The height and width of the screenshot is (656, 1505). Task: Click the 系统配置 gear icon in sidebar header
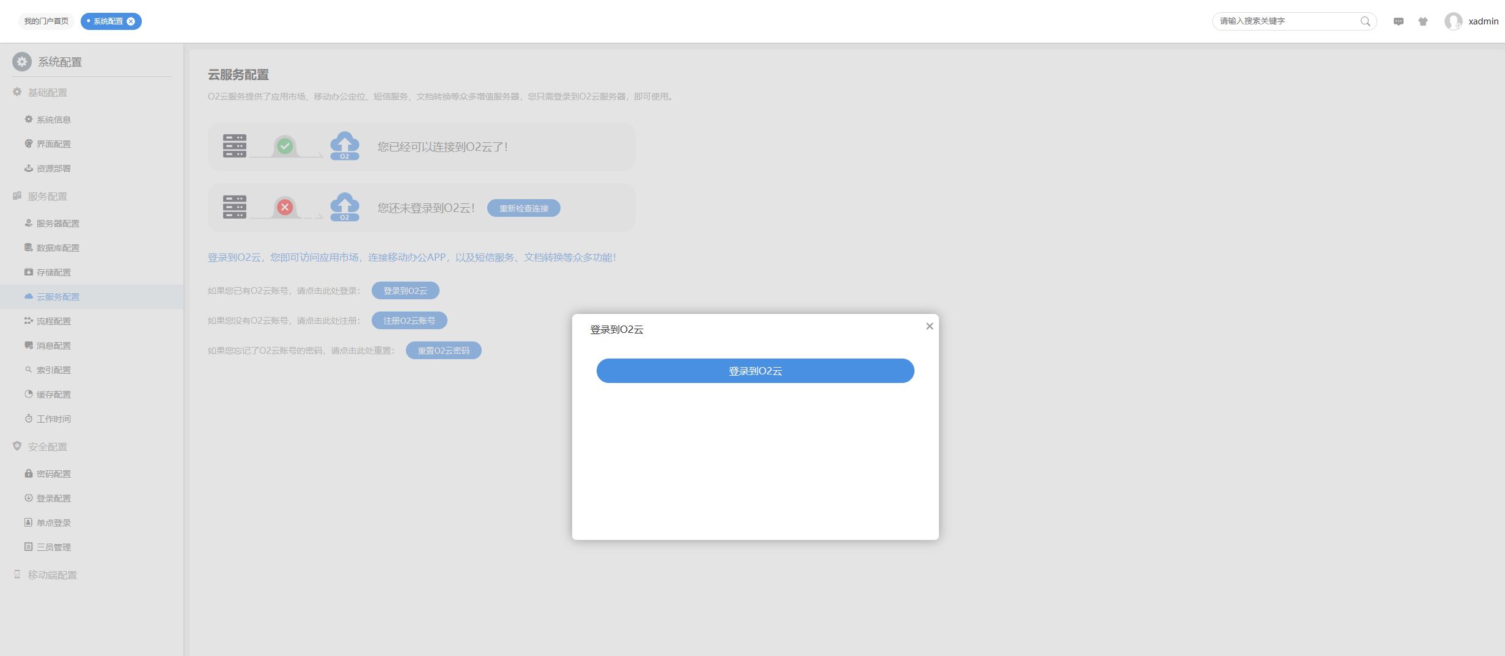pos(22,62)
